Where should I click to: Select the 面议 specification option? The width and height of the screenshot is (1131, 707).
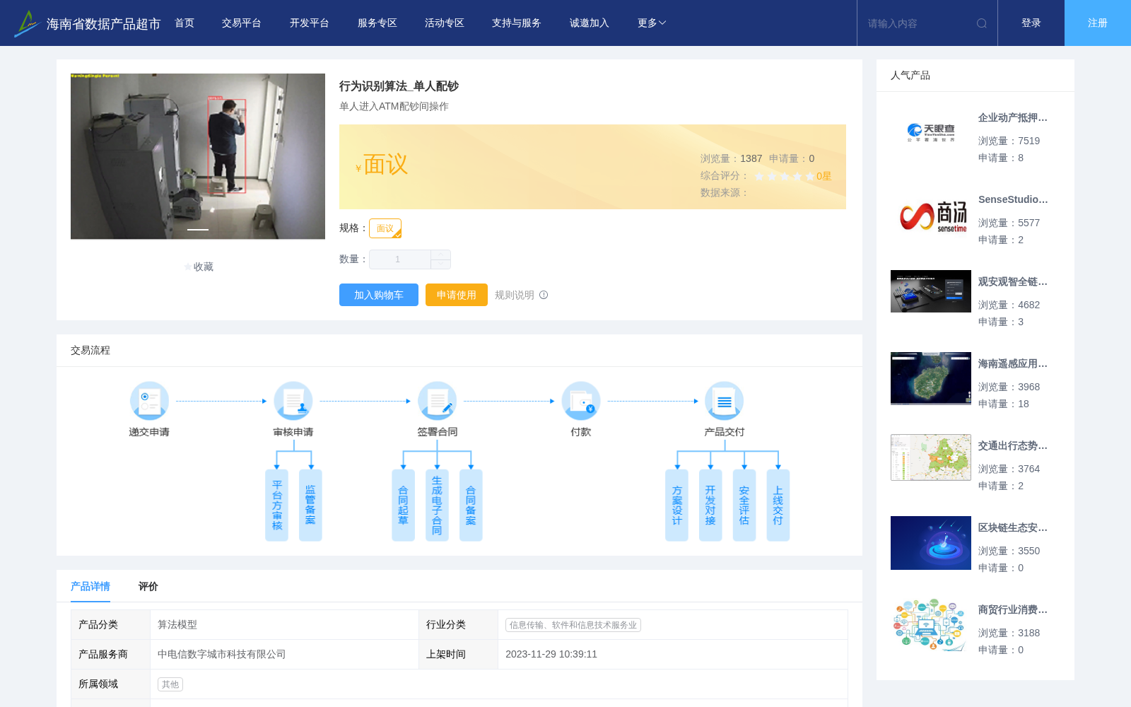click(385, 228)
